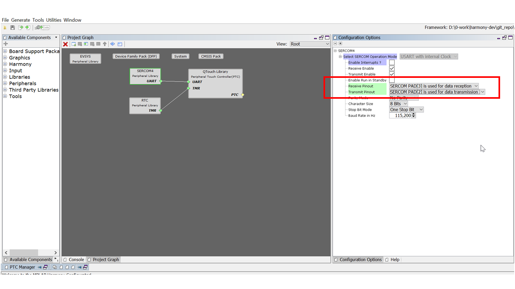
Task: Click the gray up arrow icon in graph toolbar
Action: point(105,44)
